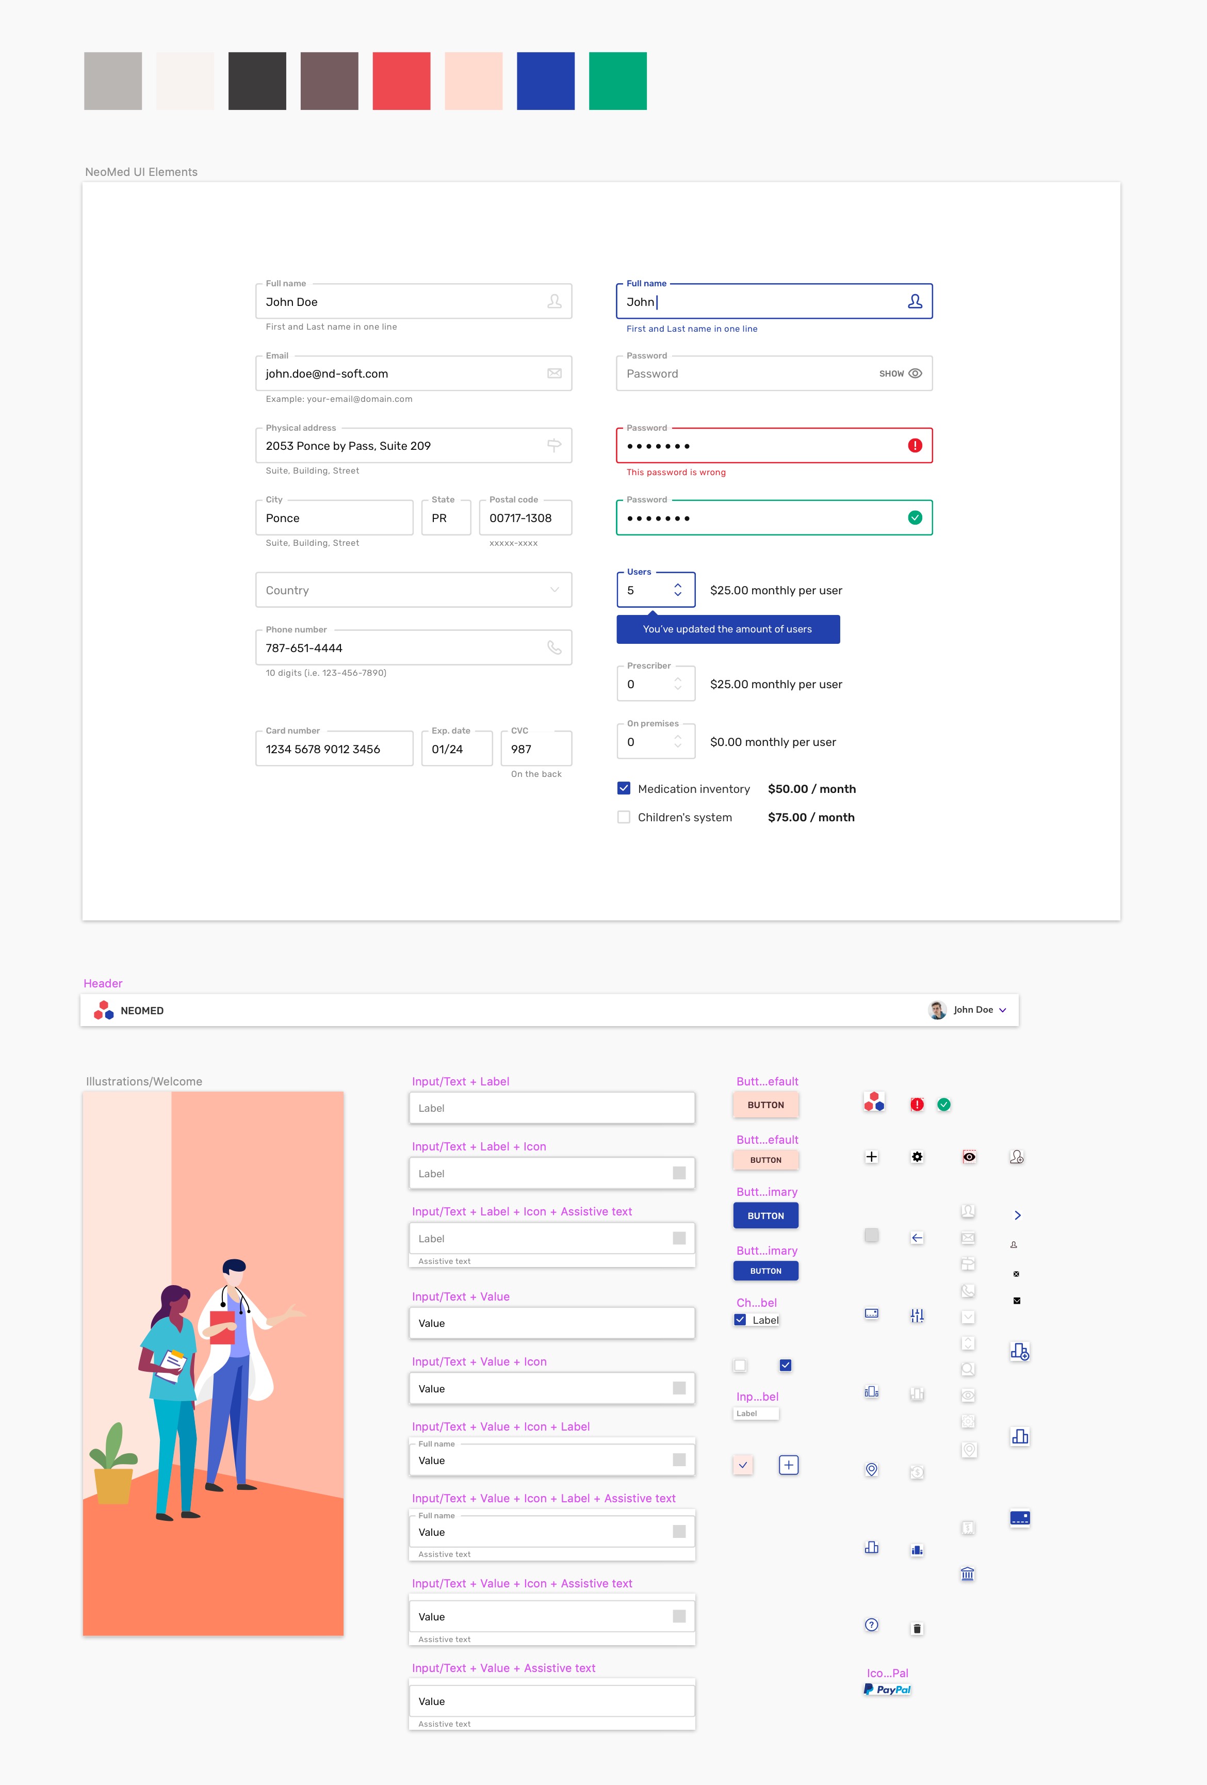Select the red color swatch in the palette
This screenshot has width=1207, height=1785.
click(x=402, y=80)
